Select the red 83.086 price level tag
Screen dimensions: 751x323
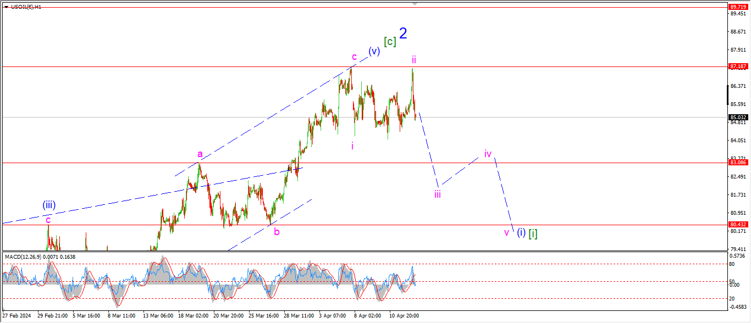pyautogui.click(x=737, y=163)
